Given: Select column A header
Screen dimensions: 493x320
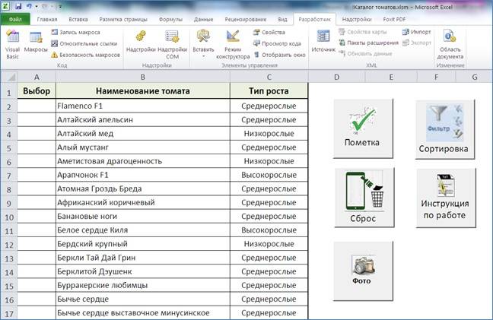Looking at the screenshot, I should (37, 77).
